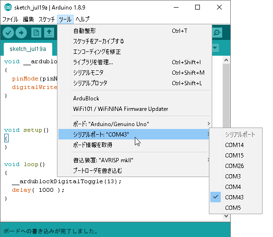Select serial port COM15

236,156
